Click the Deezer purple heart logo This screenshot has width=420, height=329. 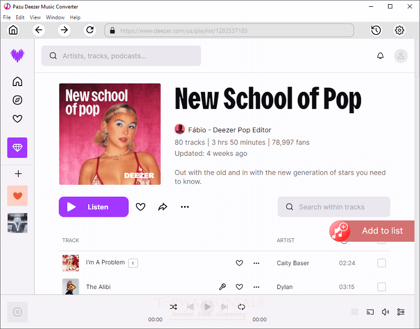[x=17, y=56]
